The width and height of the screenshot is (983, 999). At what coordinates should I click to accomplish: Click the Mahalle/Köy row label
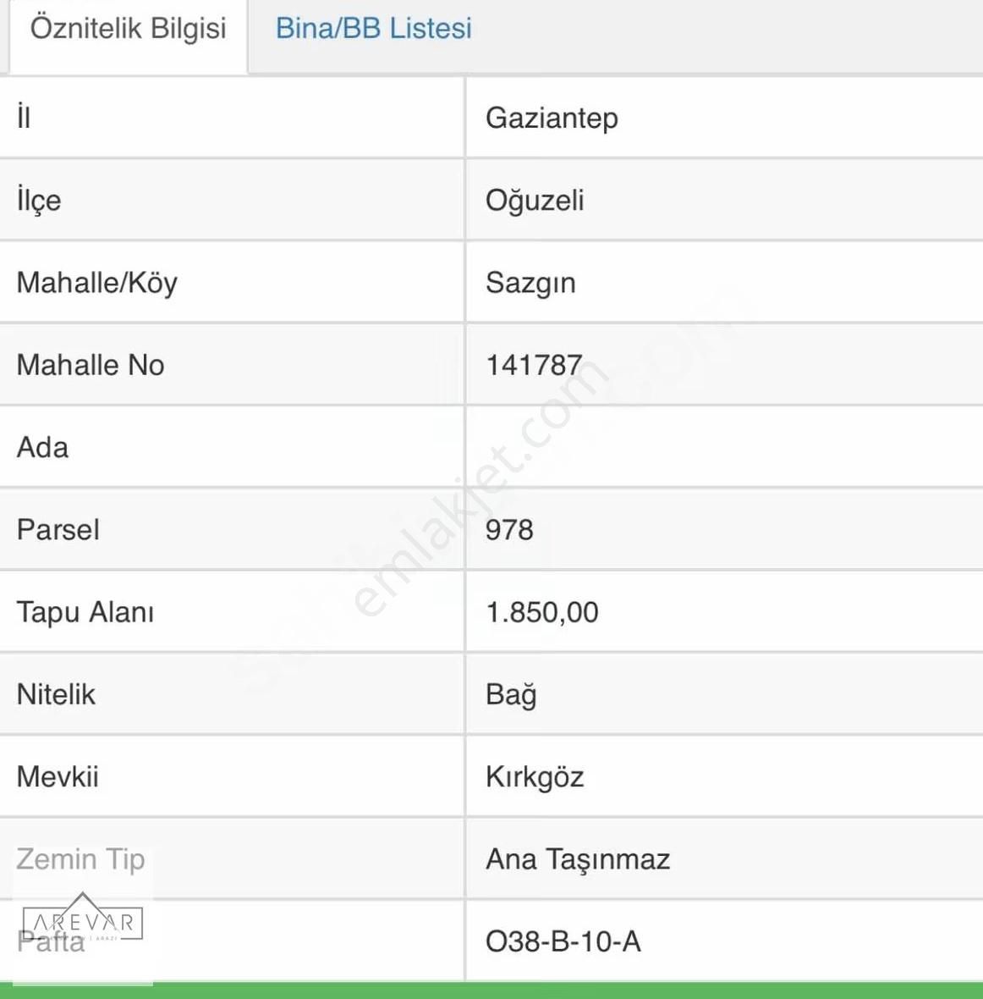click(x=97, y=283)
